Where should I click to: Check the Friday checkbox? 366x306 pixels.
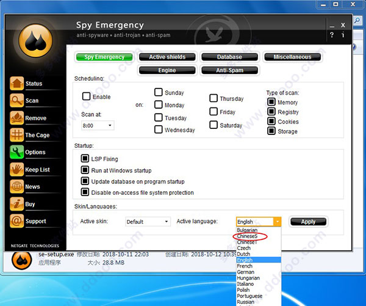point(213,112)
